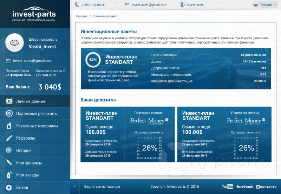Click the Skype icon in the header
The height and width of the screenshot is (194, 281).
[x=182, y=5]
